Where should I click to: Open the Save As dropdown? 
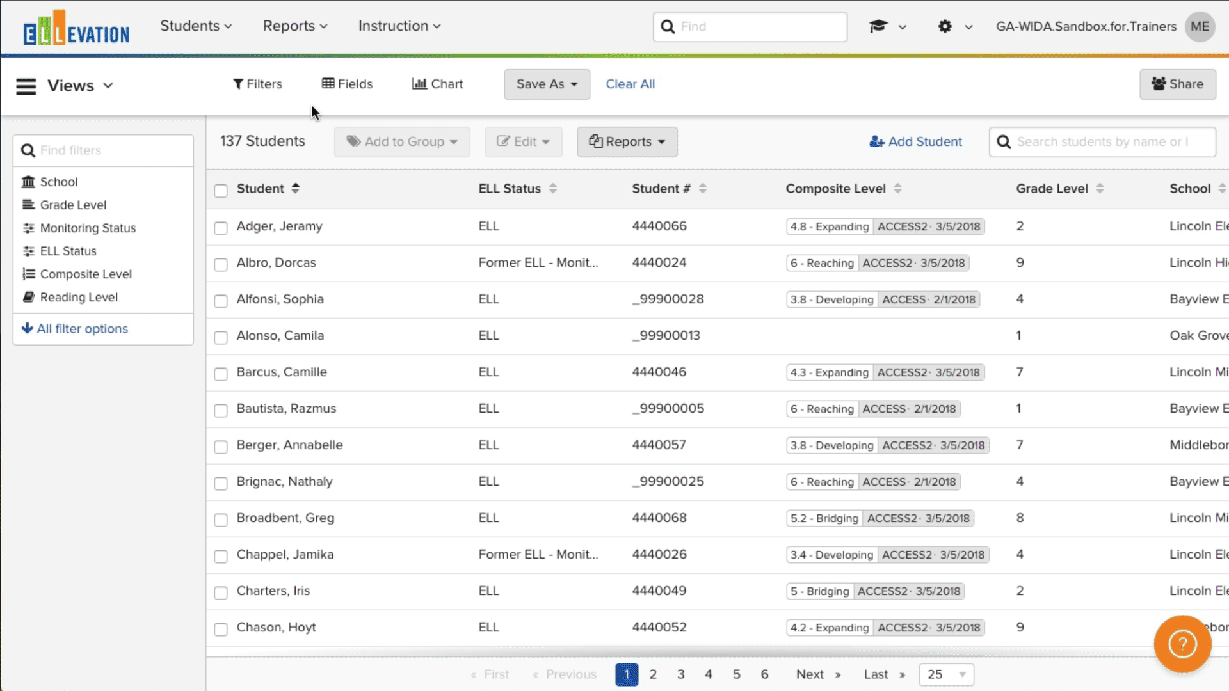click(547, 84)
